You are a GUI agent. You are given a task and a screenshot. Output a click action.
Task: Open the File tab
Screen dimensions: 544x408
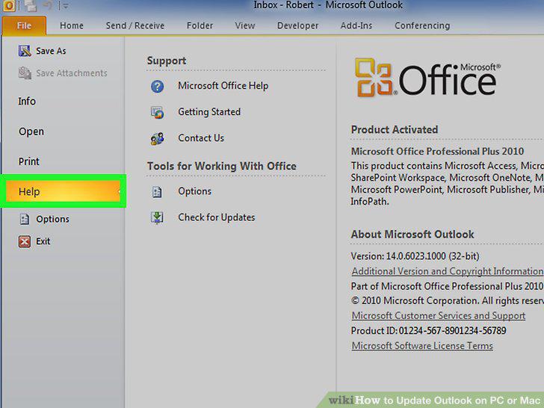[x=24, y=25]
